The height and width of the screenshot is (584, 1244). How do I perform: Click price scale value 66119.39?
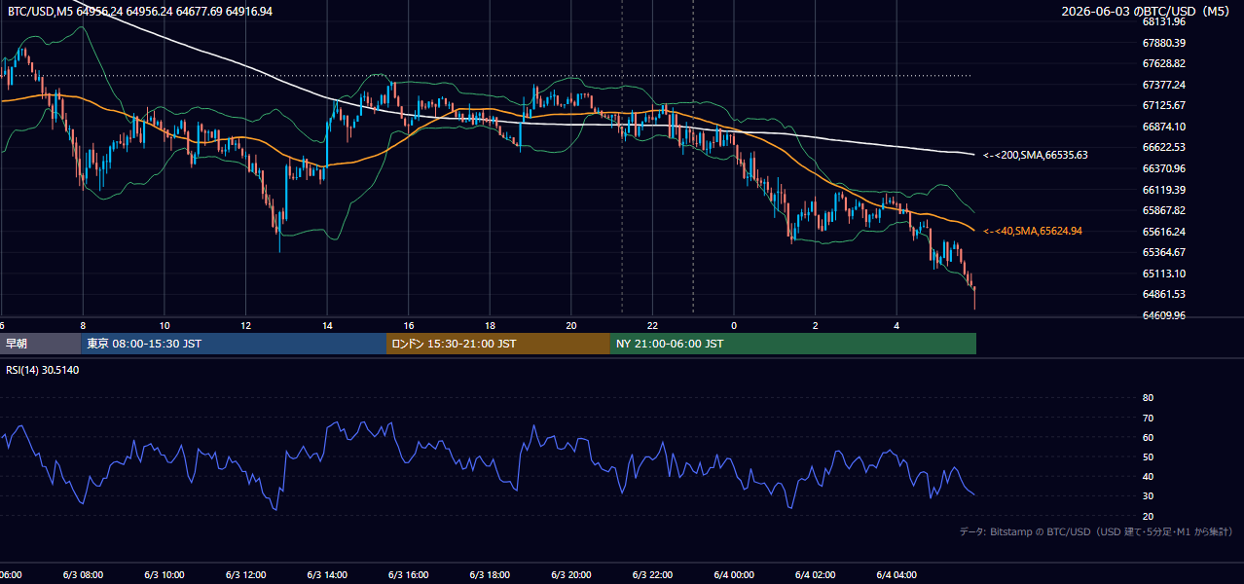(x=1164, y=190)
